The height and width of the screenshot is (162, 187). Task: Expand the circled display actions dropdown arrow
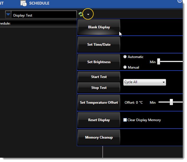coord(88,14)
